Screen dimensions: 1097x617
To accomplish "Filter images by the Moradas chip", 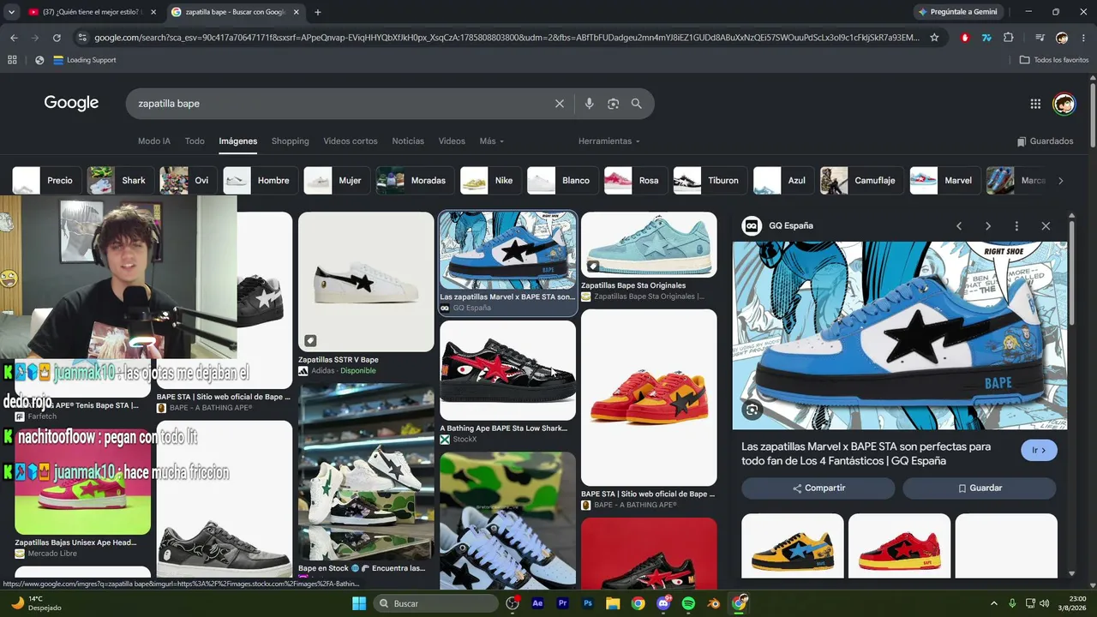I will 415,181.
